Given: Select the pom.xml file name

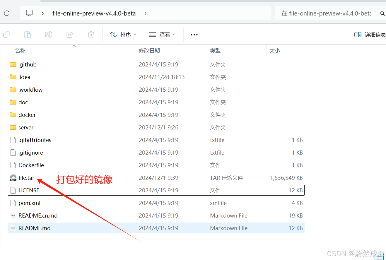Looking at the screenshot, I should tap(29, 203).
